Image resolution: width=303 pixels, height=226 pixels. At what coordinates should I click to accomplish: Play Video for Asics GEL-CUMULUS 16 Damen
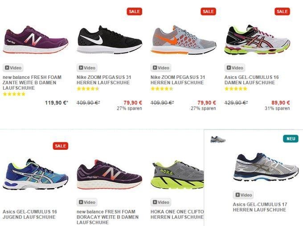point(235,68)
